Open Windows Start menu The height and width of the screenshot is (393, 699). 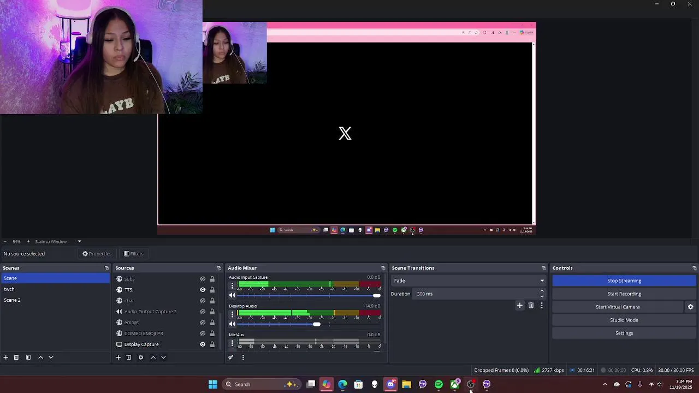coord(212,384)
